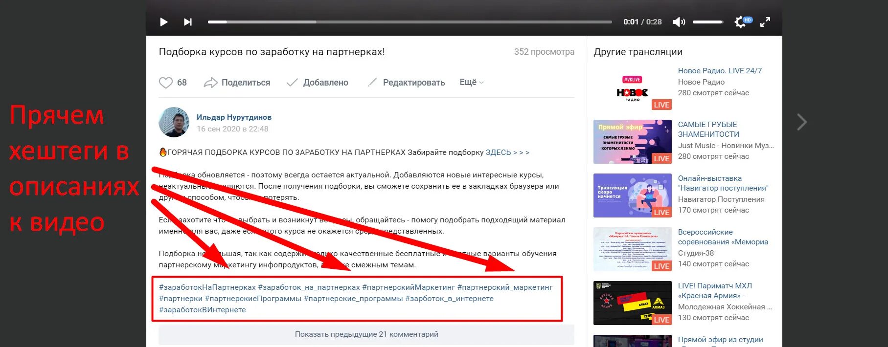The width and height of the screenshot is (888, 347).
Task: Open hashtag #партнерские_программы
Action: pos(353,299)
